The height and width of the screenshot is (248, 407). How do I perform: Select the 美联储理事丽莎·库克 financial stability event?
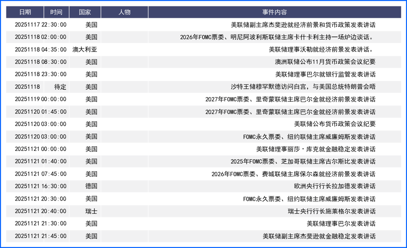coord(315,149)
